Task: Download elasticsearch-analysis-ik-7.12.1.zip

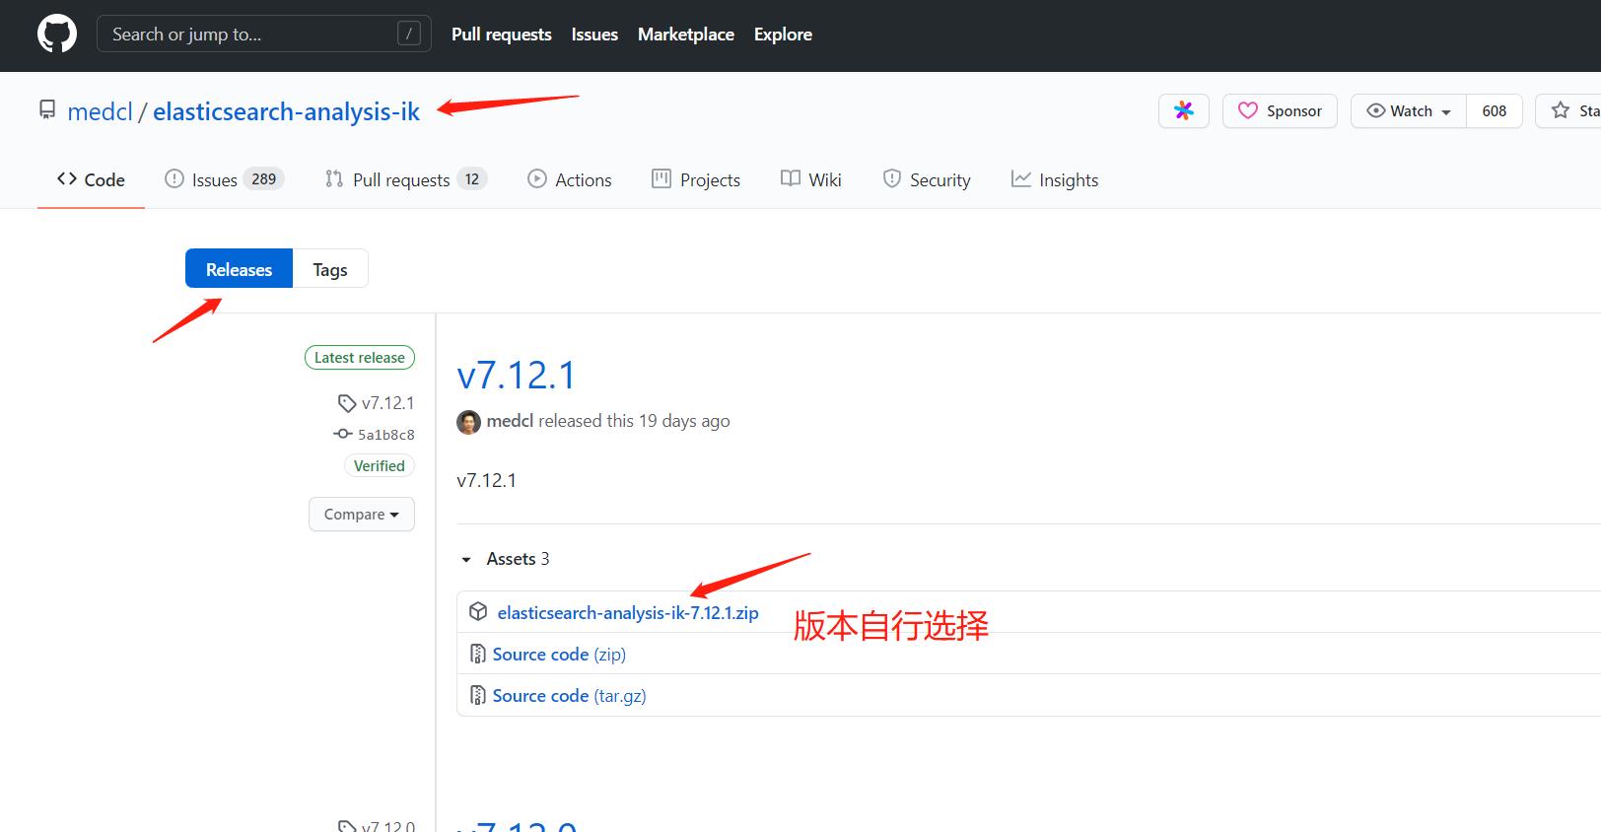Action: pyautogui.click(x=628, y=612)
